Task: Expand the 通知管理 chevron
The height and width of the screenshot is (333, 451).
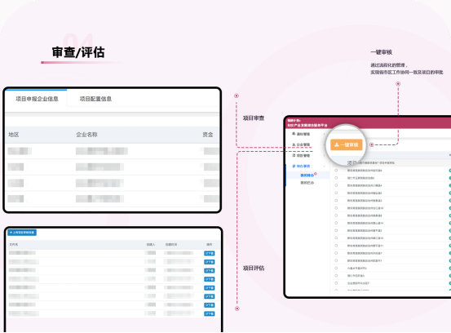Action: tap(324, 134)
